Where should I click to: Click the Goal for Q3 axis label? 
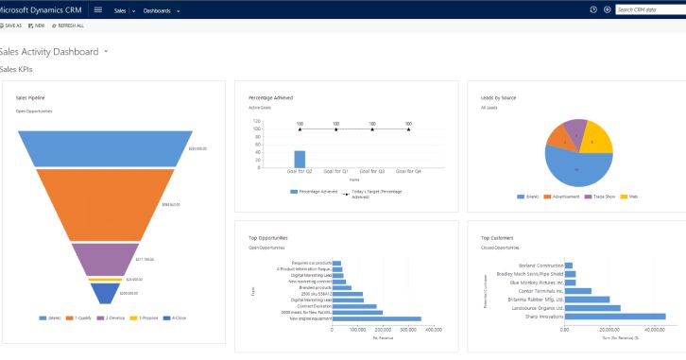(x=372, y=171)
